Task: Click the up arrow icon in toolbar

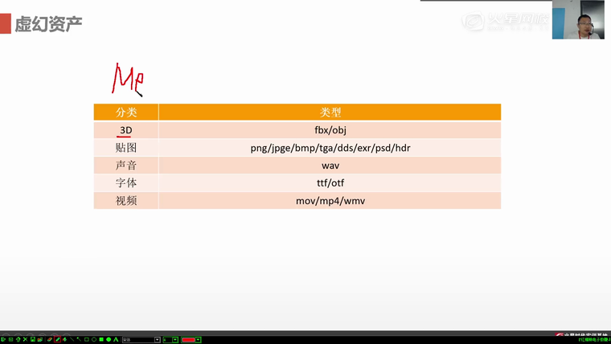Action: pyautogui.click(x=18, y=339)
